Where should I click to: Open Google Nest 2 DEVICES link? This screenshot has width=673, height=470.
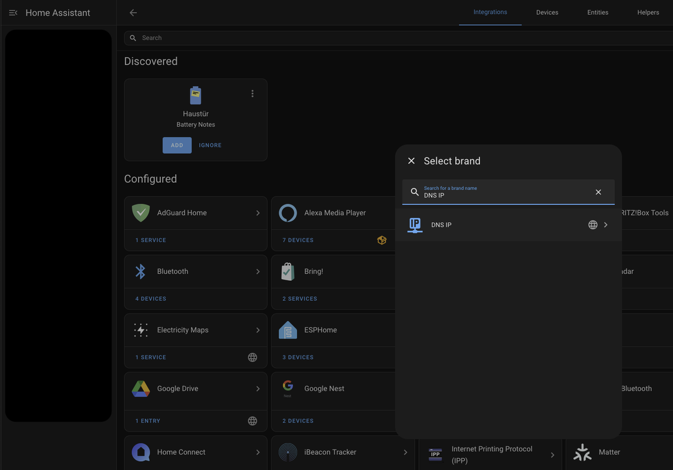[x=298, y=421]
